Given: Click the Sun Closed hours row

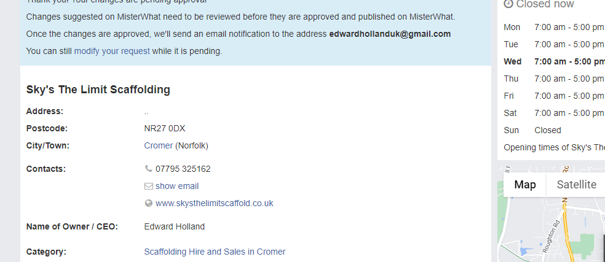Looking at the screenshot, I should click(532, 130).
